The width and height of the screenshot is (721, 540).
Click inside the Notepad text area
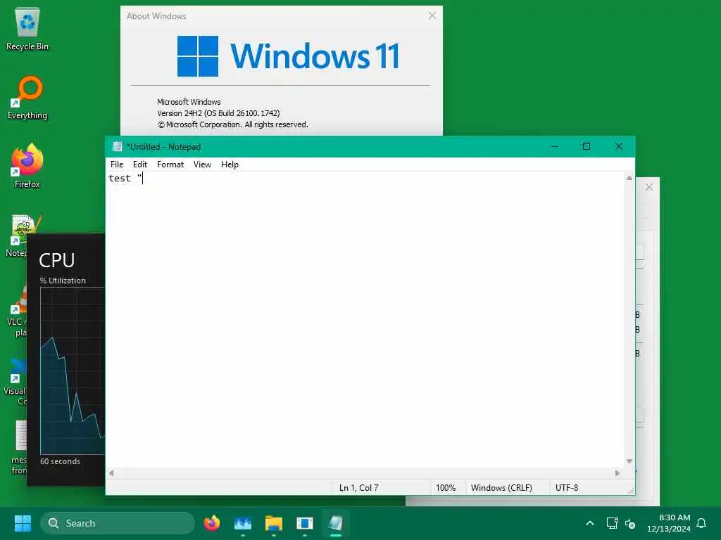pos(365,320)
